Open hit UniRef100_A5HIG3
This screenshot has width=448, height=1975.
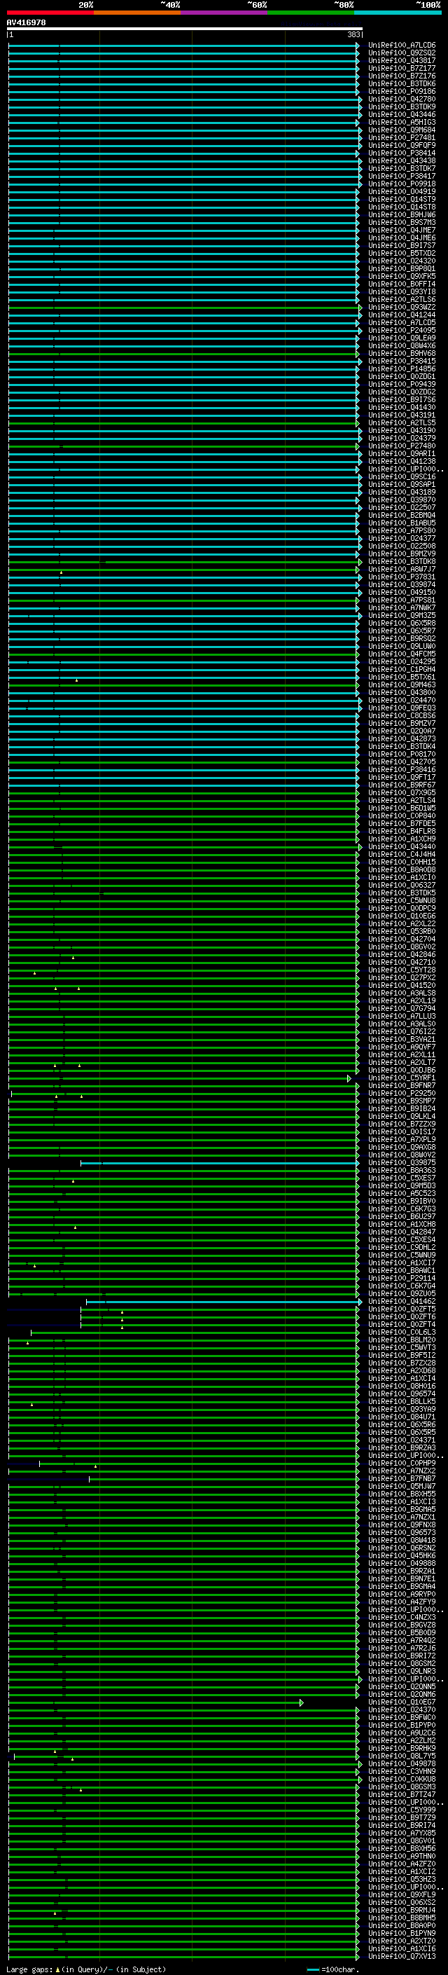click(x=401, y=123)
